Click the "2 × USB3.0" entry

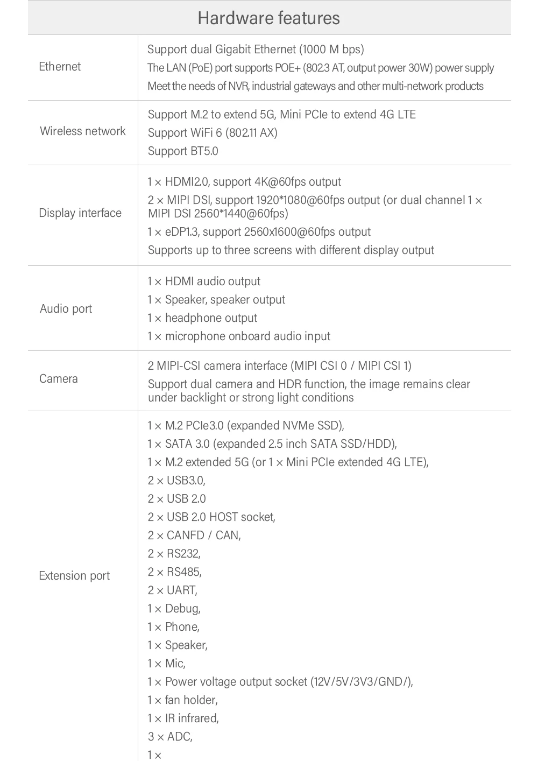tap(176, 481)
